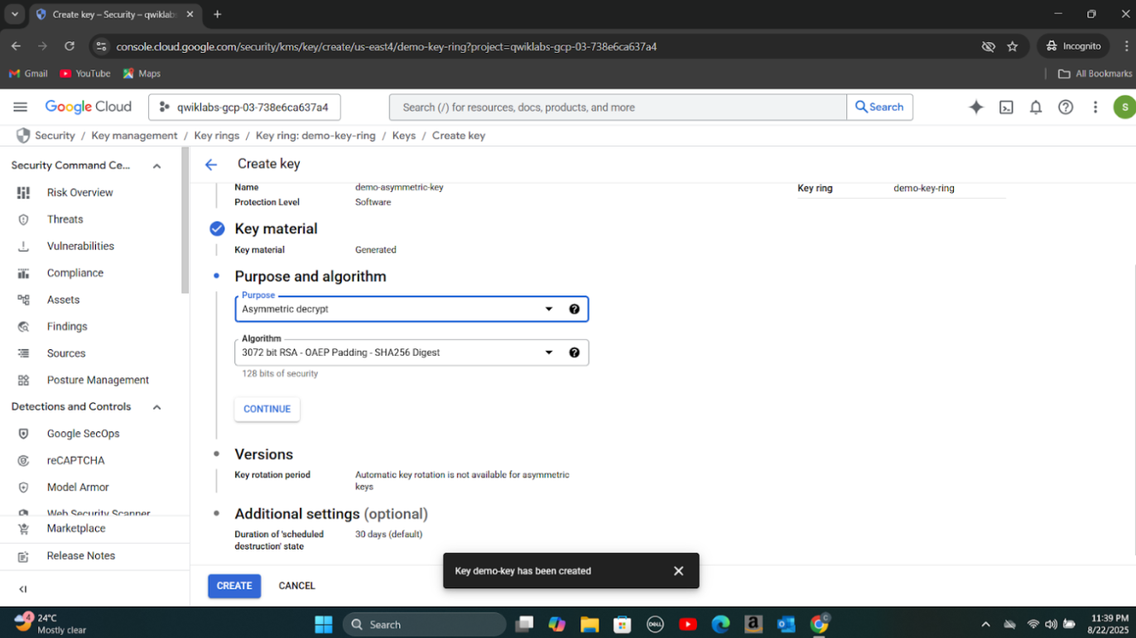Screen dimensions: 1136x638
Task: Click the search resources input field
Action: [x=617, y=107]
